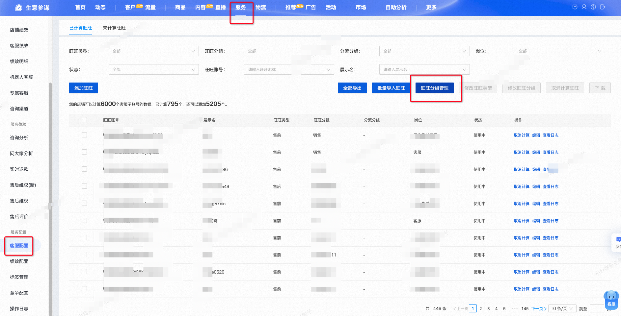621x316 pixels.
Task: Expand the 分流分组 dropdown
Action: point(424,51)
